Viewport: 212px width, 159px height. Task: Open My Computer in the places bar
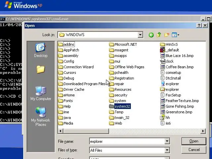(41, 93)
